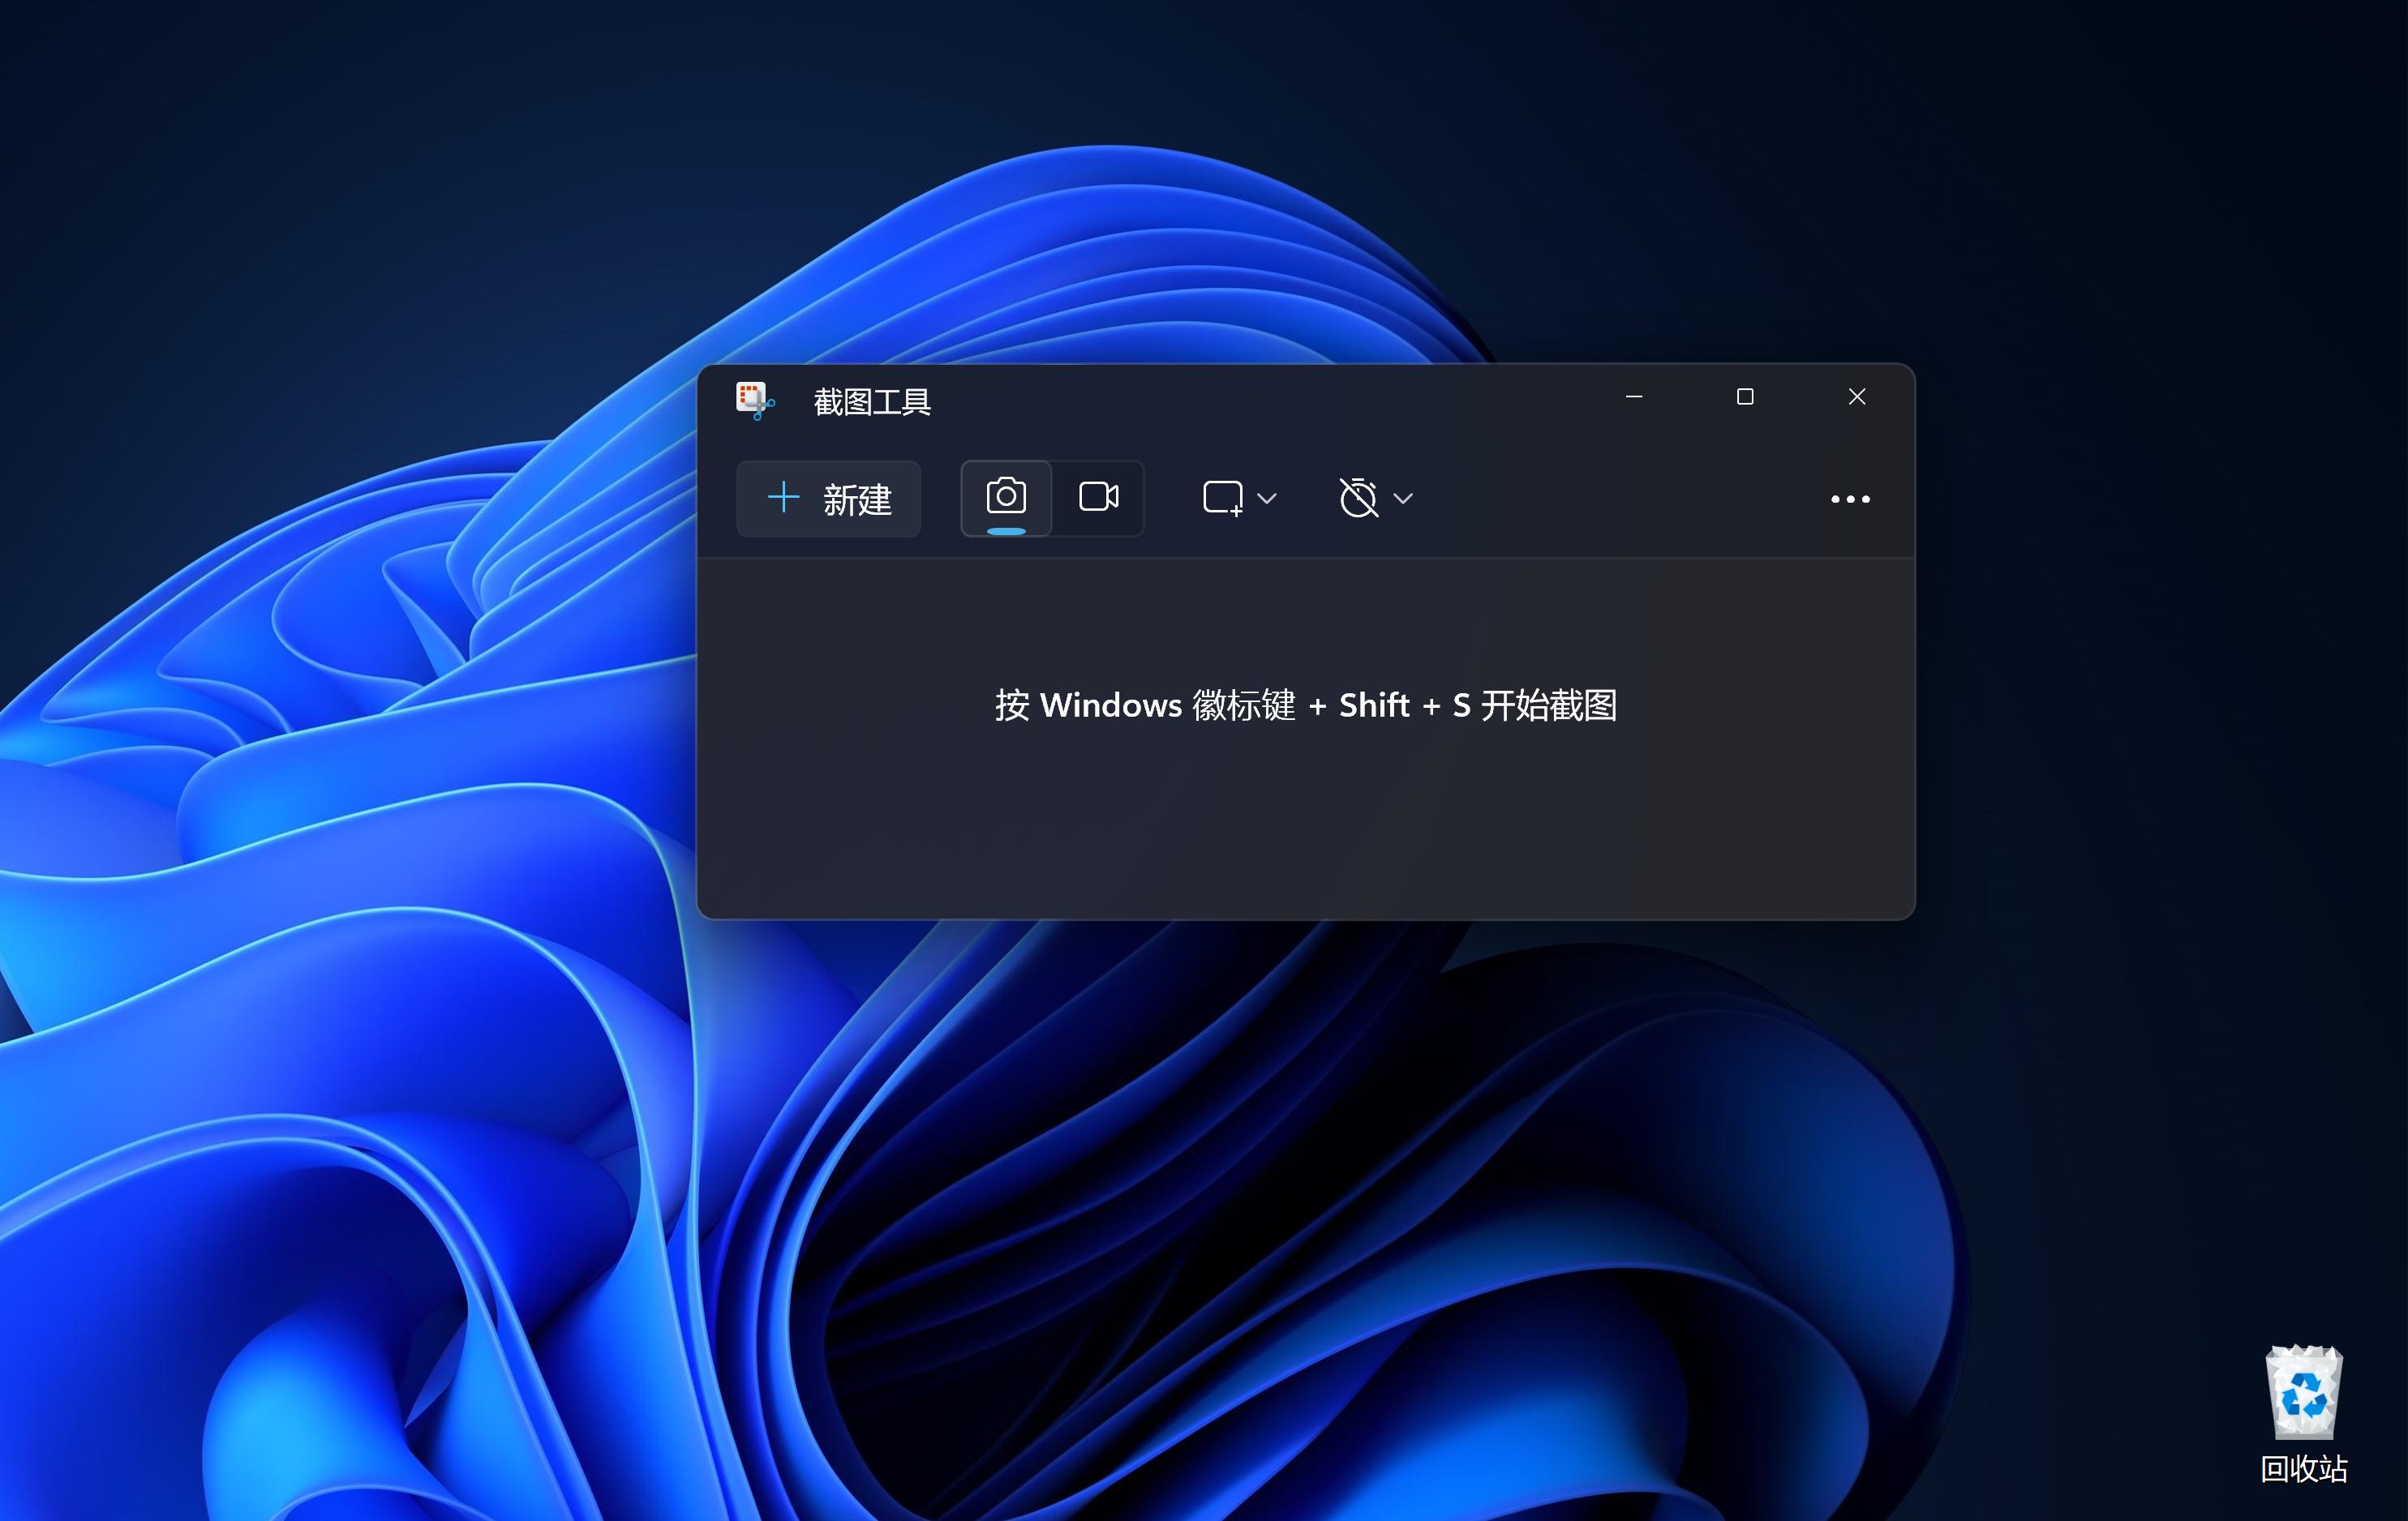Click the 截图工具 title text

coord(871,402)
